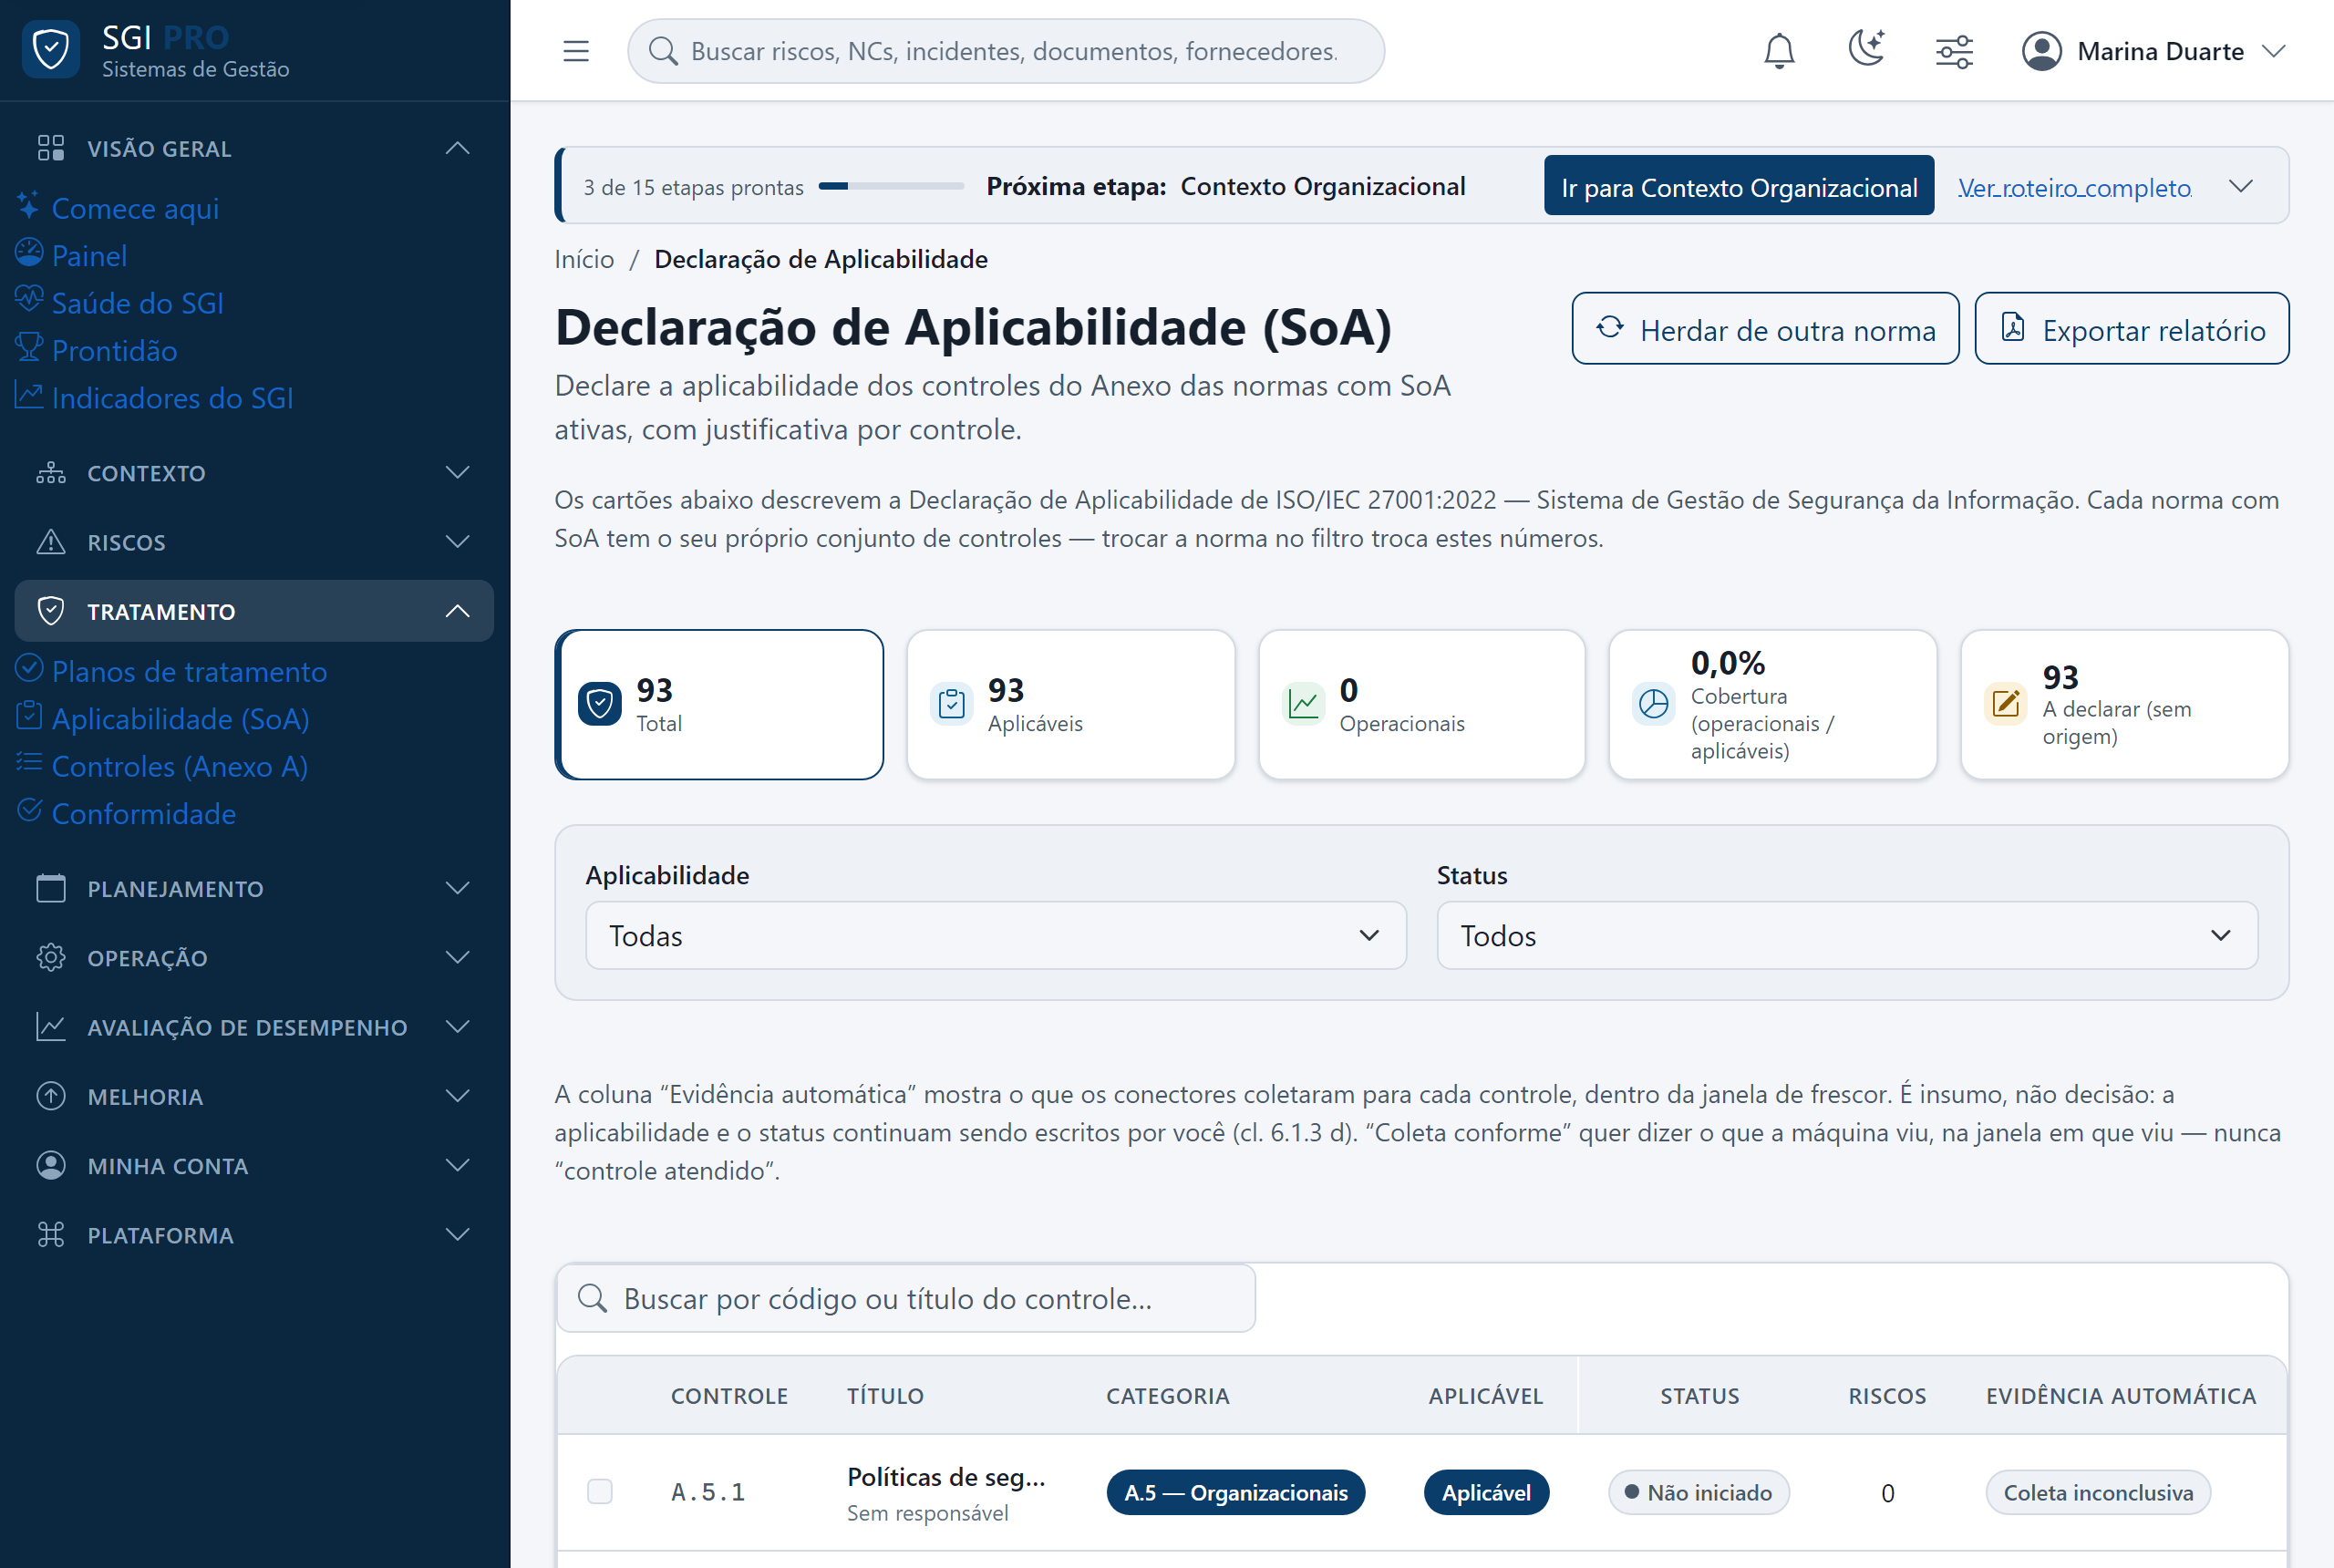The height and width of the screenshot is (1568, 2334).
Task: Click the Plataforma command icon
Action: tap(50, 1235)
